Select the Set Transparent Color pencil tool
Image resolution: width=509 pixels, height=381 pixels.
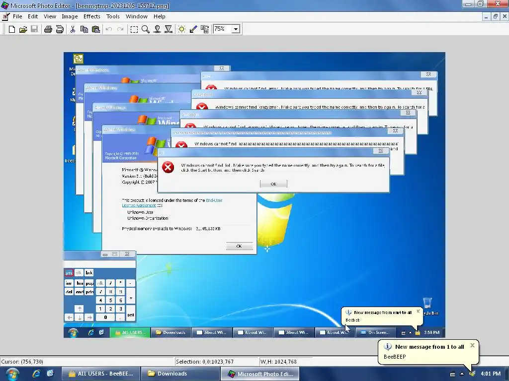[193, 29]
